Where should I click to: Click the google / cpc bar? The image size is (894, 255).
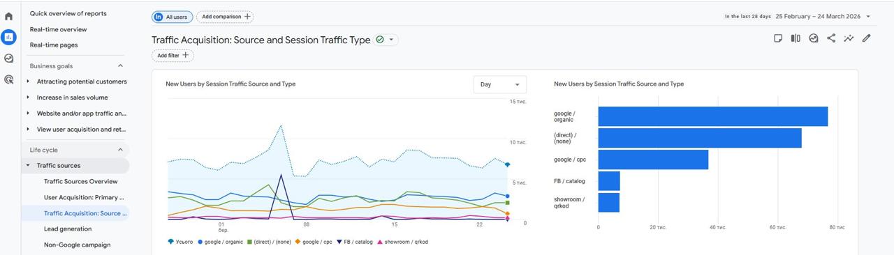pos(653,160)
